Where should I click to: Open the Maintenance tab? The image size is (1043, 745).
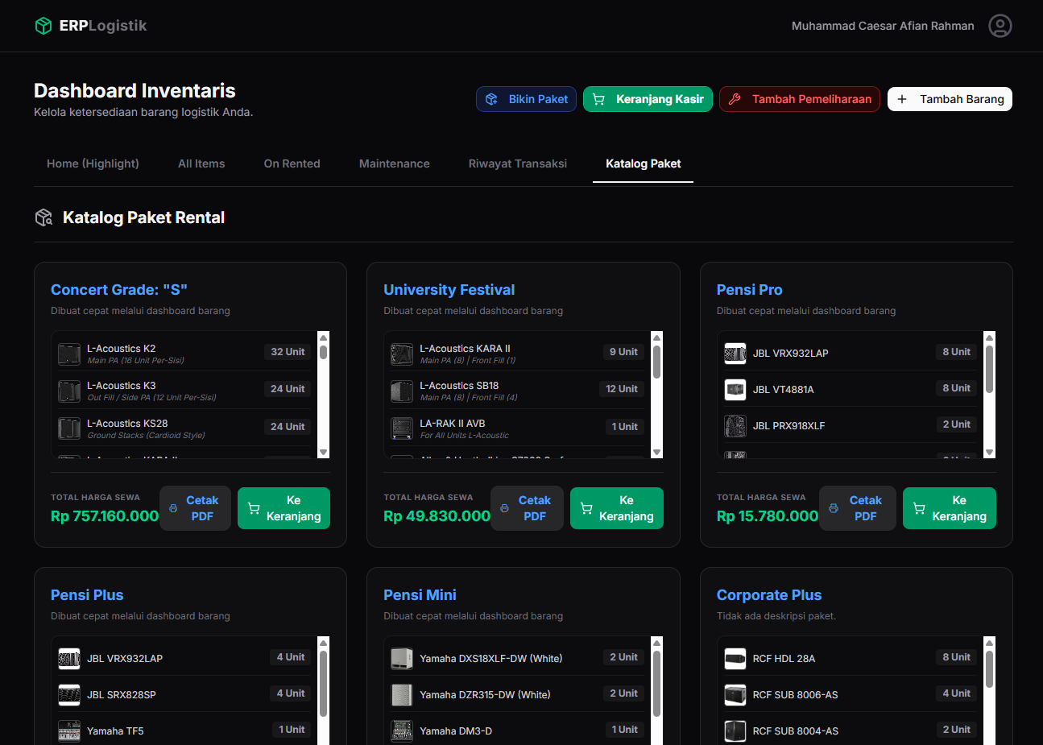pos(395,163)
